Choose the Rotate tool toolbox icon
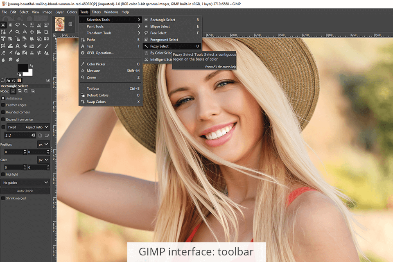Viewport: 393px width, 262px height. pyautogui.click(x=10, y=39)
